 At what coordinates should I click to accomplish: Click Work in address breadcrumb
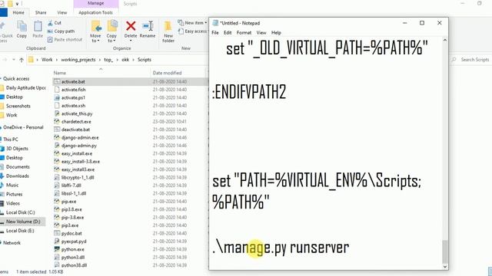click(x=47, y=60)
